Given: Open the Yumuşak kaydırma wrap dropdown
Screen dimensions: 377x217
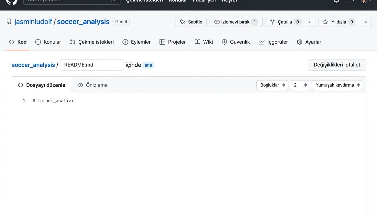Looking at the screenshot, I should tap(337, 85).
